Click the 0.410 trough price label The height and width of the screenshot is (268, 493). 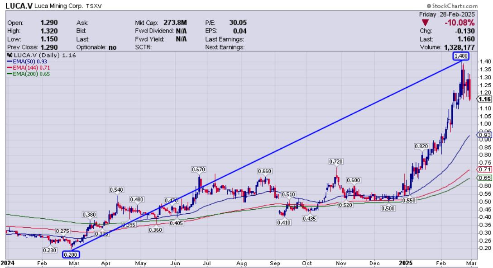[x=284, y=222]
